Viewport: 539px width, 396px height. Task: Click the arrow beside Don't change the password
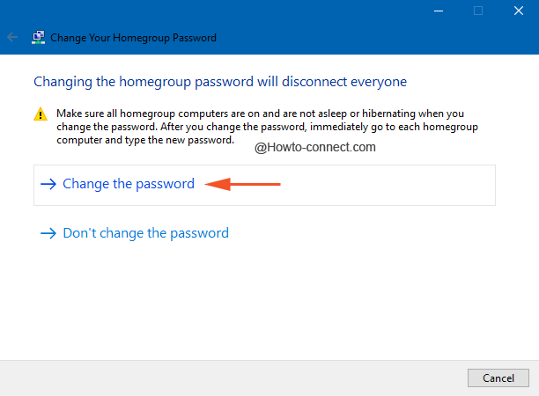point(48,233)
